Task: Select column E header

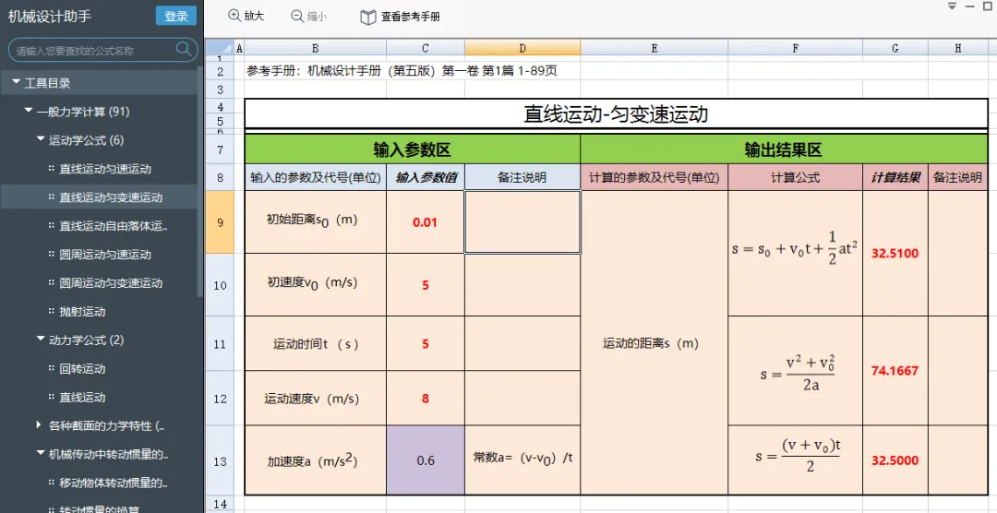Action: pos(655,48)
